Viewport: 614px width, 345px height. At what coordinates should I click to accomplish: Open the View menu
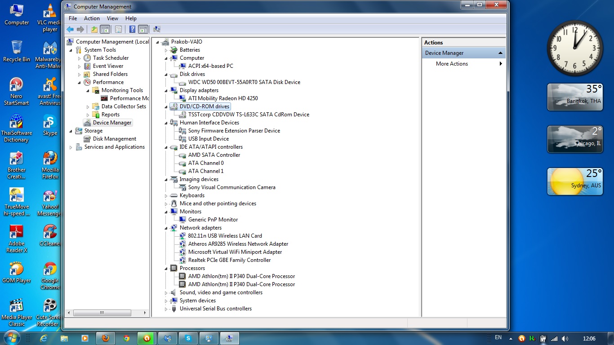tap(112, 18)
